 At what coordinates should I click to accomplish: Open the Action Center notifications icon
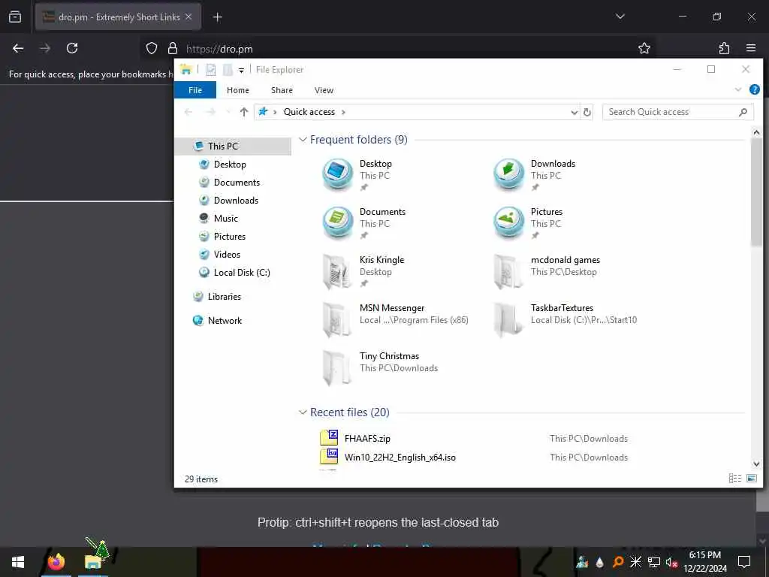[x=744, y=562]
